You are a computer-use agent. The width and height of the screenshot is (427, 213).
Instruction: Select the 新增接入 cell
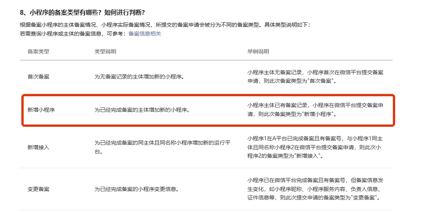tap(38, 147)
